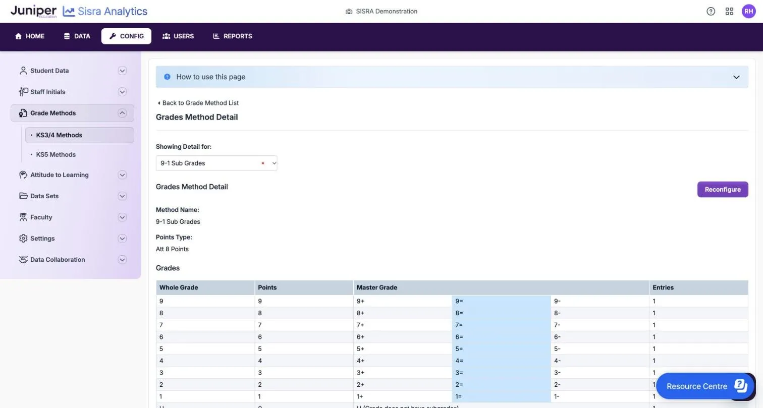Image resolution: width=763 pixels, height=408 pixels.
Task: Select KS3/4 Methods in sidebar
Action: point(80,135)
